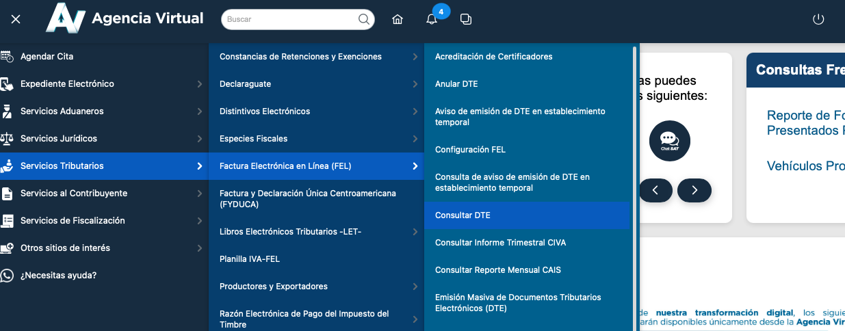This screenshot has width=845, height=331.
Task: Select Servicios Tributarios menu item
Action: [104, 166]
